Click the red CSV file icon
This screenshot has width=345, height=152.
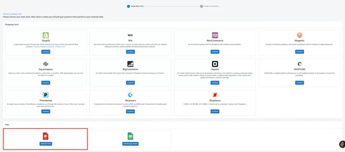click(x=45, y=136)
